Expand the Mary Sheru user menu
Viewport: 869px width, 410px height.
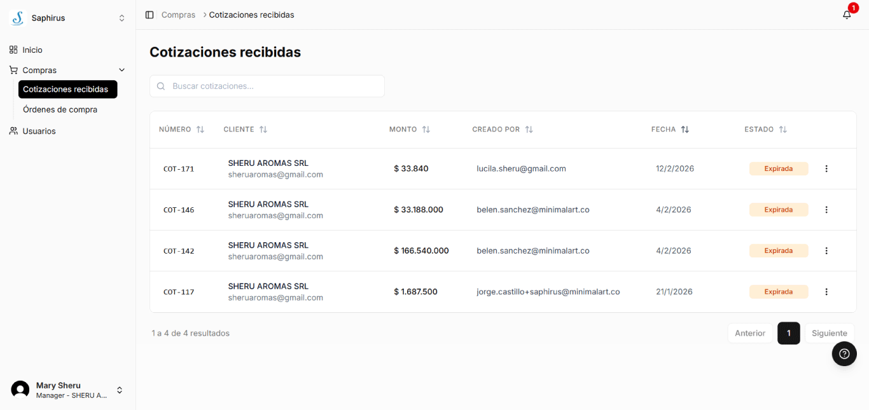point(119,390)
